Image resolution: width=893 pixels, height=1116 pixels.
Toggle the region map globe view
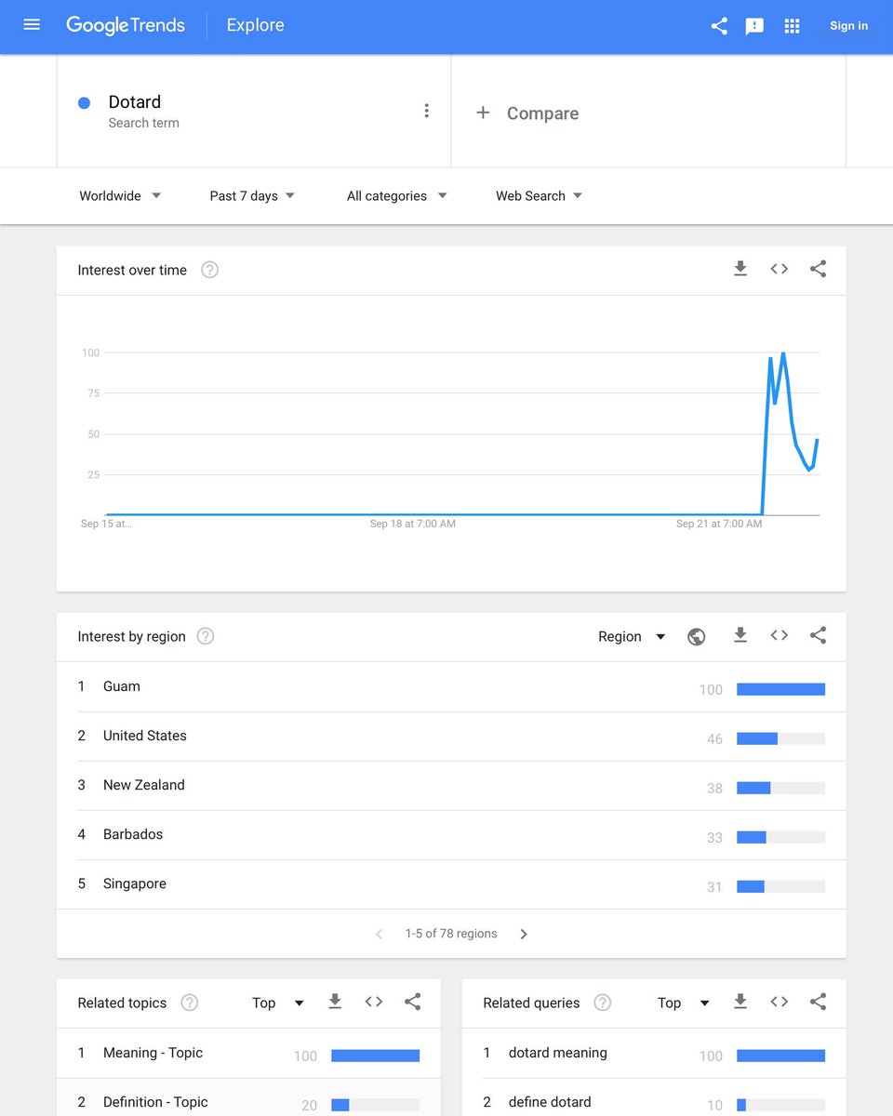point(696,636)
